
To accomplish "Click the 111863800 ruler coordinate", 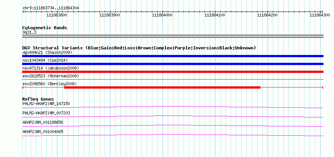I will click(57, 15).
